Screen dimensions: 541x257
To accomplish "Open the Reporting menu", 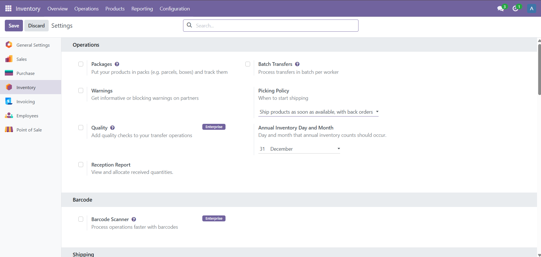I will [x=142, y=8].
